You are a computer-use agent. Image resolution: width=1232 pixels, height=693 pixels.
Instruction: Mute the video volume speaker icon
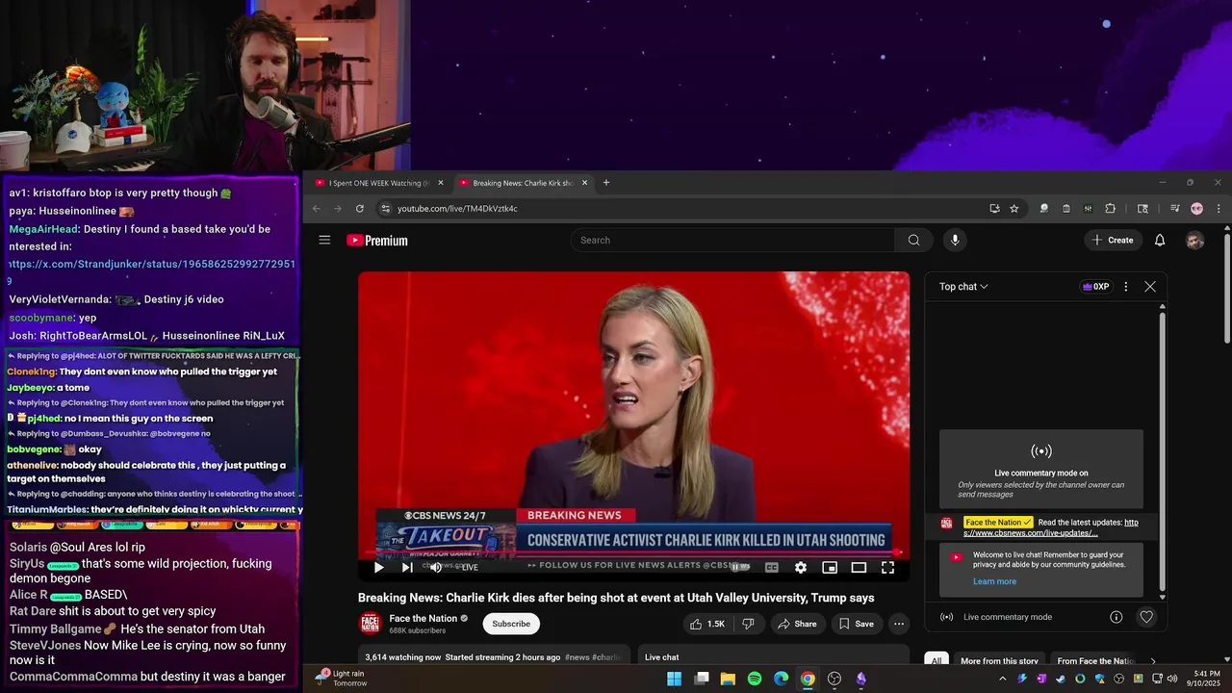[x=436, y=568]
